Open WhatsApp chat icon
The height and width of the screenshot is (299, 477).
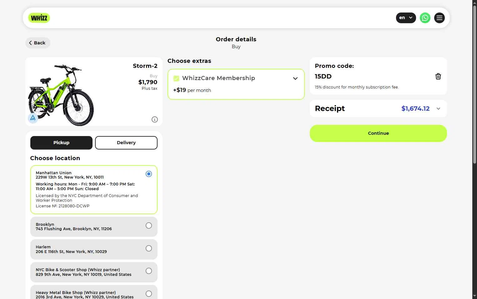(425, 18)
